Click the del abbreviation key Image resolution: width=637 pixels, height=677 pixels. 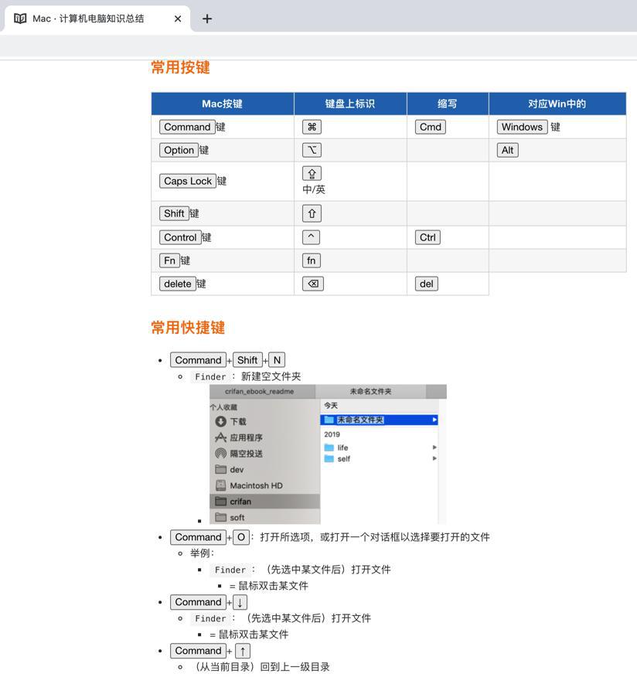426,284
